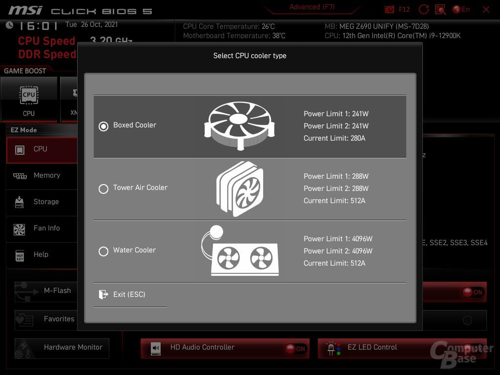Image resolution: width=500 pixels, height=375 pixels.
Task: Click the screenshot camera icon near F12
Action: point(389,10)
